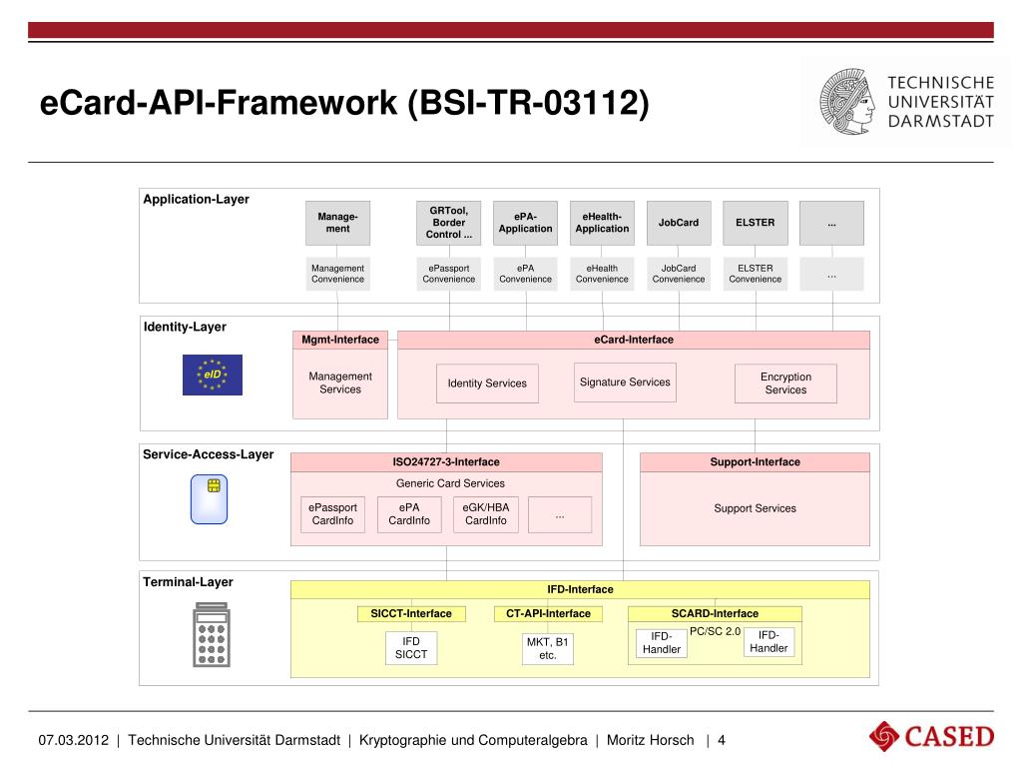The height and width of the screenshot is (767, 1022).
Task: Click the SCARD-Interface label
Action: (715, 614)
